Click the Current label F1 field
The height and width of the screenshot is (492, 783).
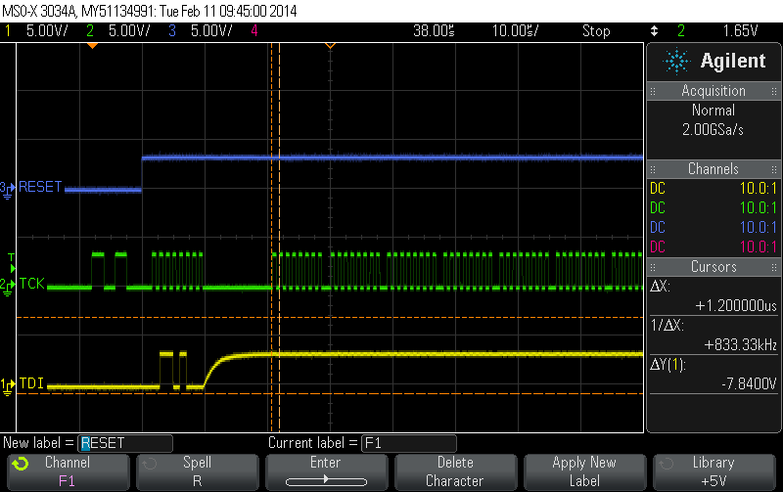[x=408, y=443]
